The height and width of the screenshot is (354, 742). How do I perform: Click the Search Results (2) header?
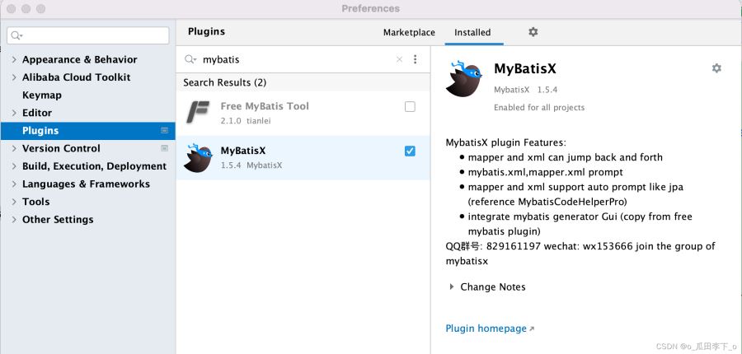point(225,82)
